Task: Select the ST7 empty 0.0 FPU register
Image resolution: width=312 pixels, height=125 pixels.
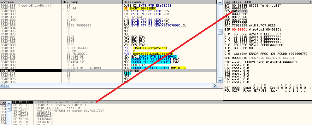Action: pos(237,82)
